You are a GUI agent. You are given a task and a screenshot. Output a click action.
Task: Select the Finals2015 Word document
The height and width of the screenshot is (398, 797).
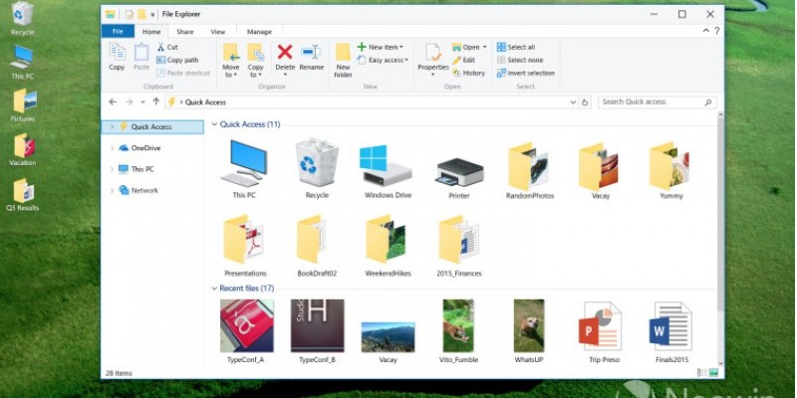pyautogui.click(x=671, y=332)
